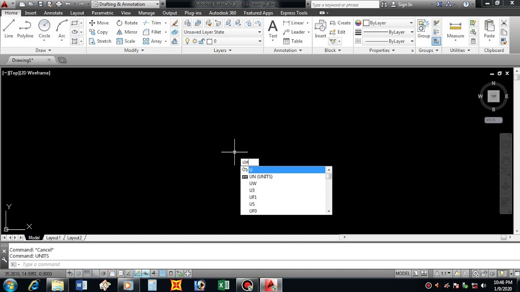Click the Explode tool icon
The width and height of the screenshot is (520, 292).
coord(175,32)
